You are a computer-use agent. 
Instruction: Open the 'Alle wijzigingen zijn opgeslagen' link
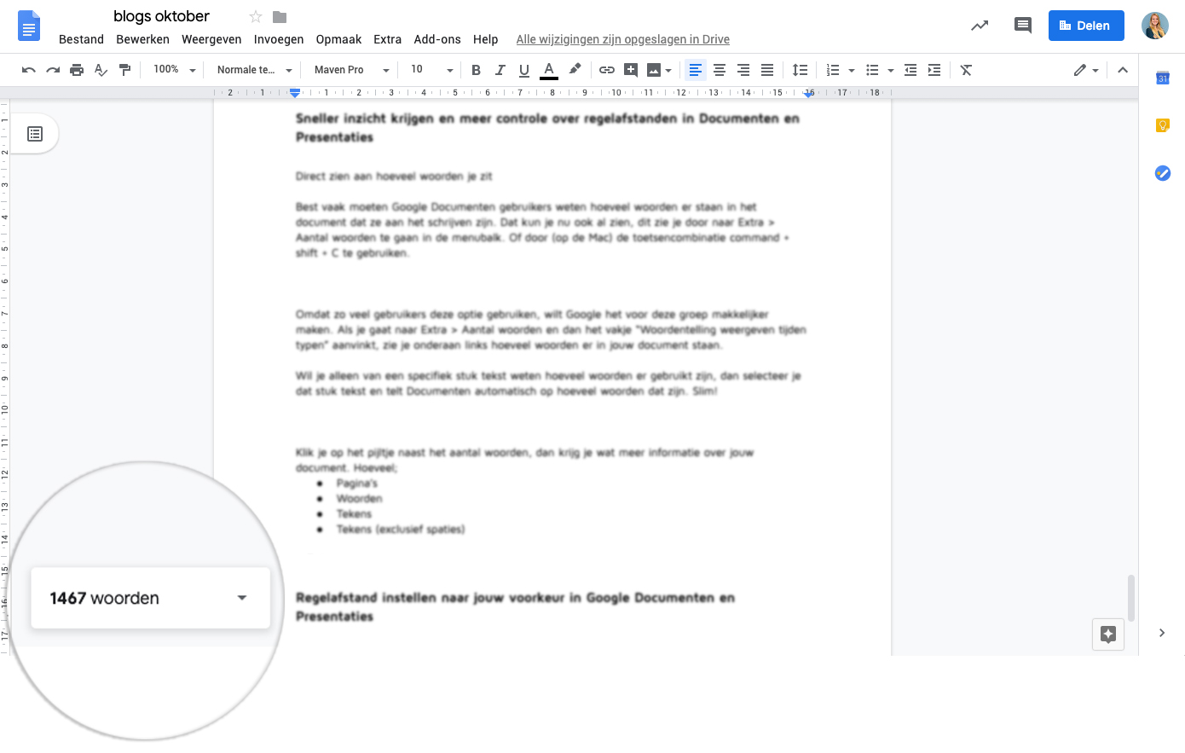coord(622,39)
